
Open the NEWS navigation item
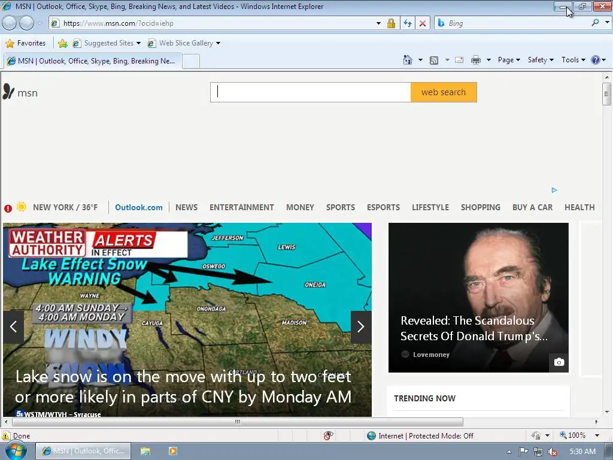tap(187, 207)
